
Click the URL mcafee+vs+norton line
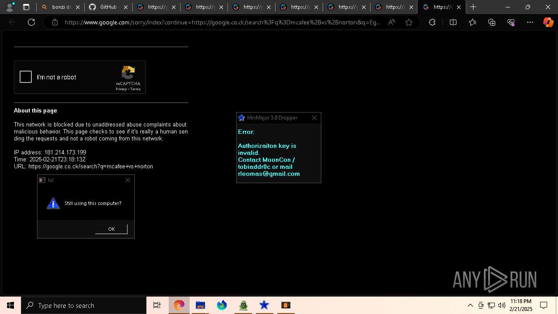83,167
